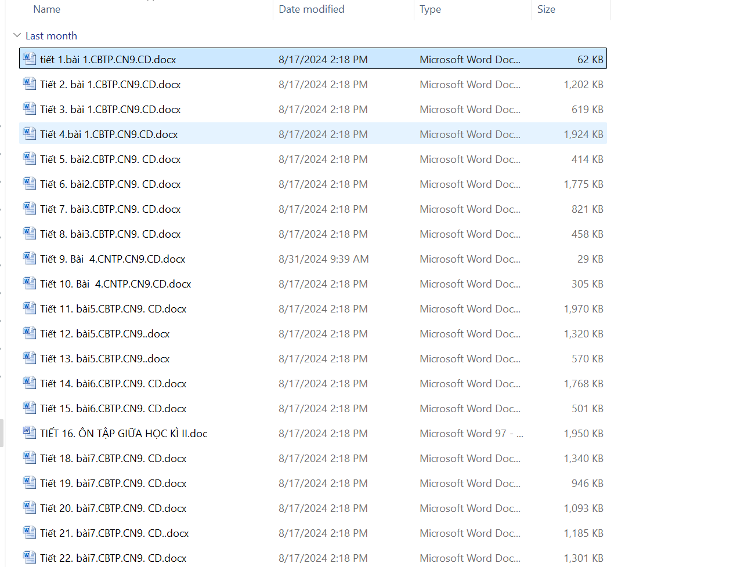
Task: Click Word icon of Tiết 14. bài6.CBTP.CN9. CD.docx
Action: [30, 383]
